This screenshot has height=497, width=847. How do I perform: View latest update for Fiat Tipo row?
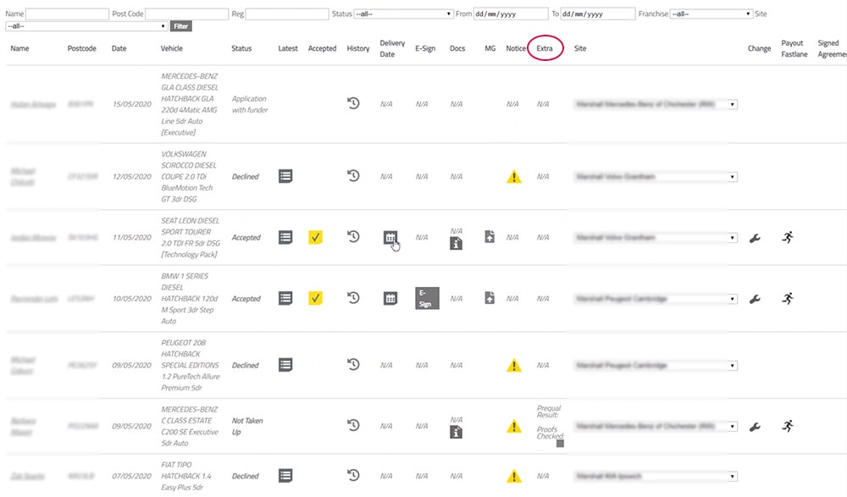(x=285, y=475)
